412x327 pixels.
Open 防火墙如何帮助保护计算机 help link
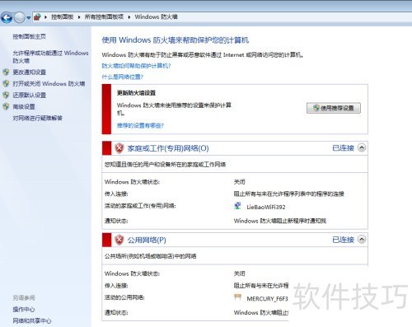coord(136,66)
